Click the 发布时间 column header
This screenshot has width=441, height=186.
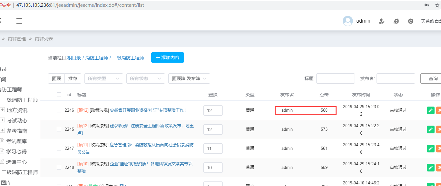click(x=361, y=95)
